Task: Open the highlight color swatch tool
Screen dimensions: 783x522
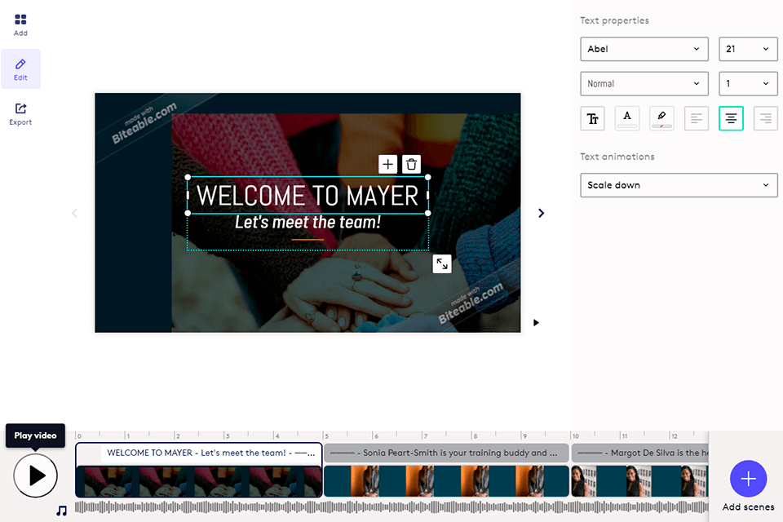Action: click(x=661, y=117)
